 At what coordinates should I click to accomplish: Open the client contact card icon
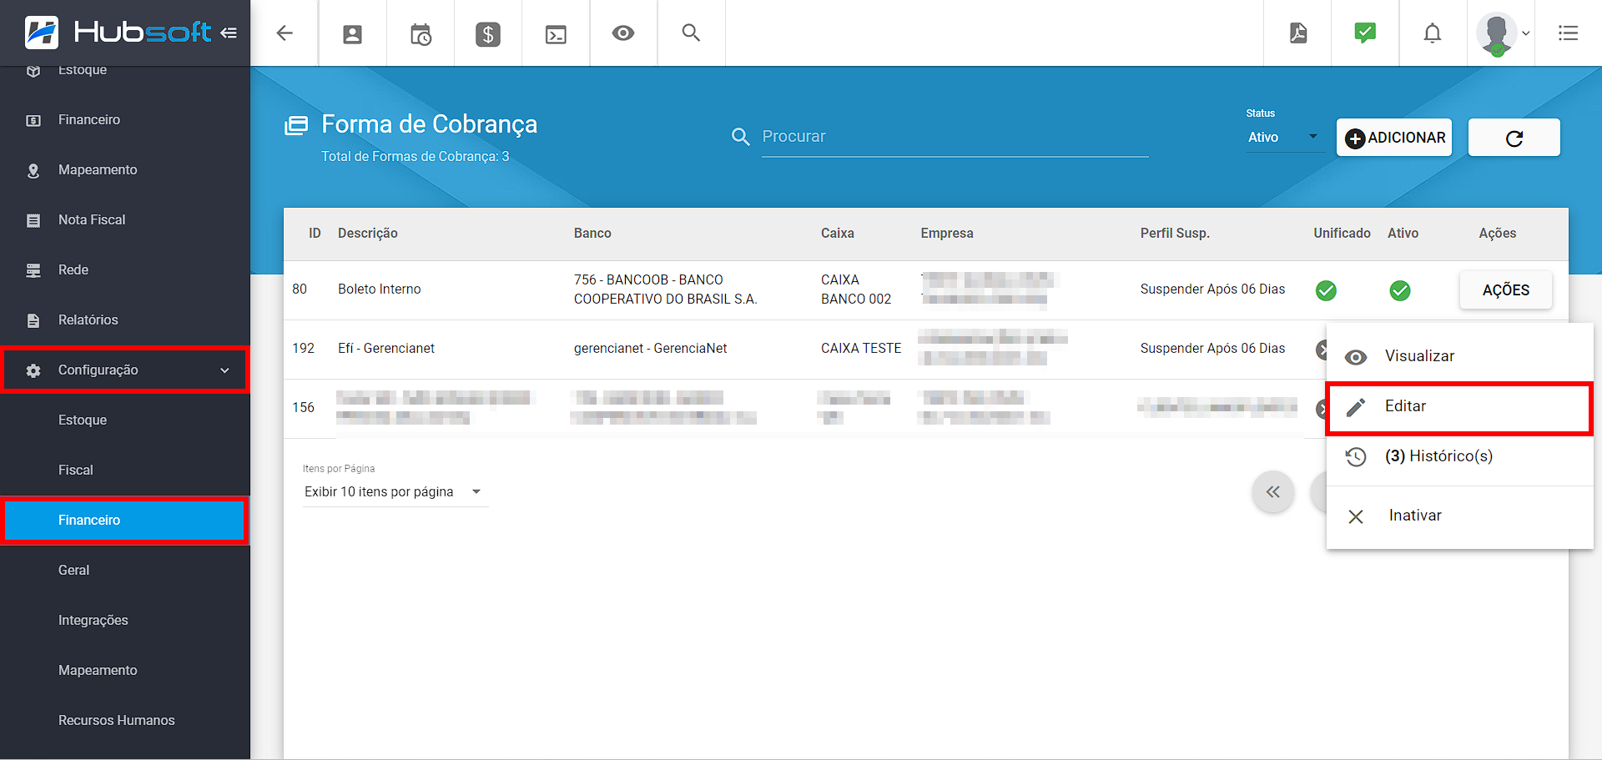(352, 34)
